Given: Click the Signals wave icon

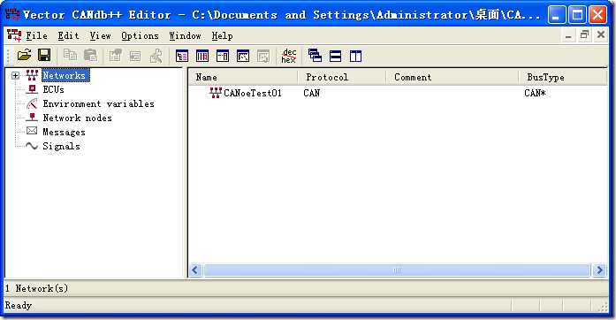Looking at the screenshot, I should [32, 146].
